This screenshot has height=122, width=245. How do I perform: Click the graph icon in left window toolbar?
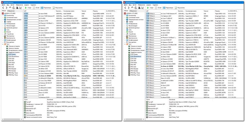coord(21,8)
